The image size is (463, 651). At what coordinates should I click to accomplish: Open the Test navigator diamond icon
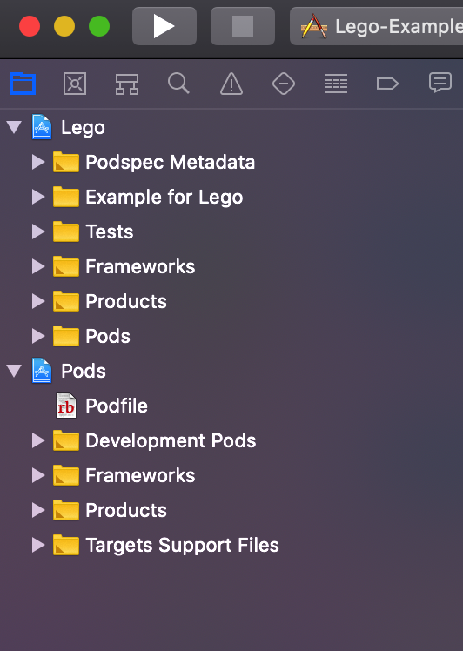point(284,84)
